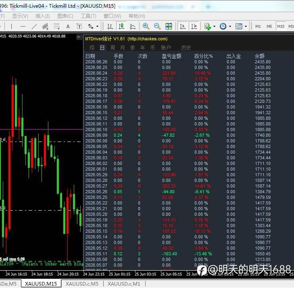
Task: Click the add indicators icon
Action: click(x=208, y=27)
